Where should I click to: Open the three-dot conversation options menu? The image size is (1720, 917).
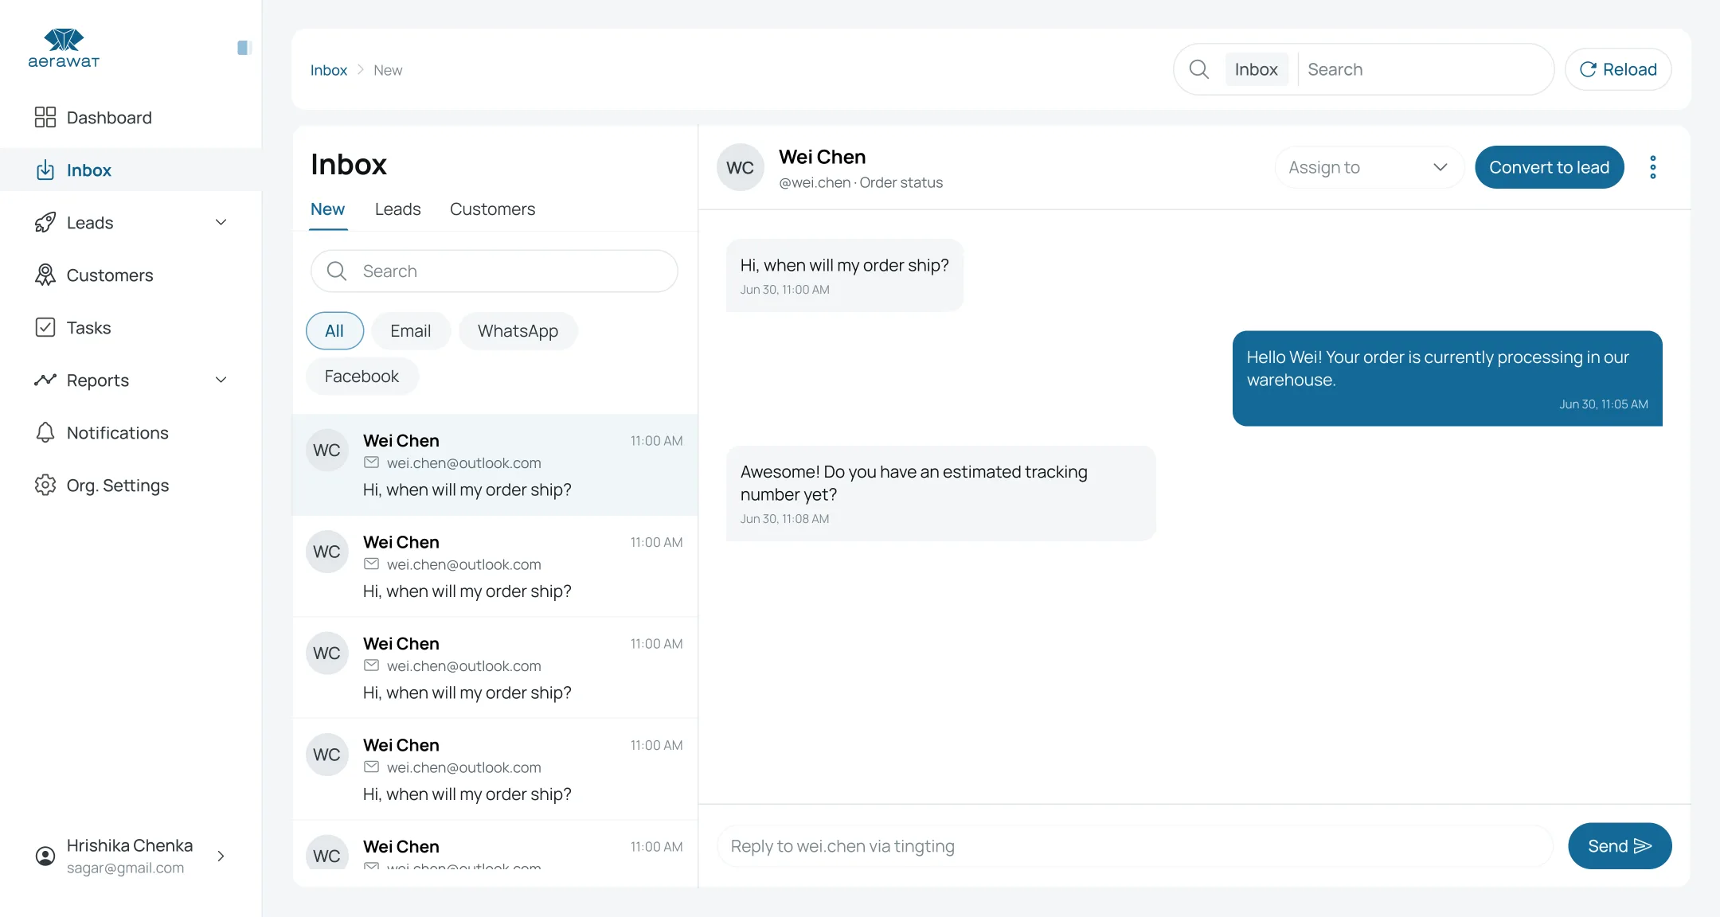coord(1653,167)
